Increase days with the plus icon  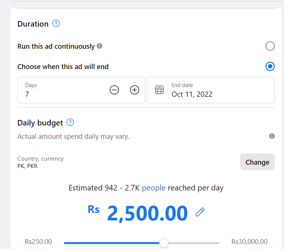click(x=134, y=90)
